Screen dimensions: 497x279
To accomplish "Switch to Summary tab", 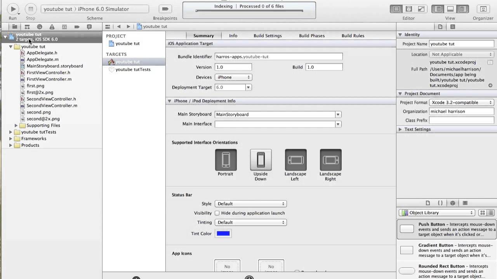I will [203, 36].
